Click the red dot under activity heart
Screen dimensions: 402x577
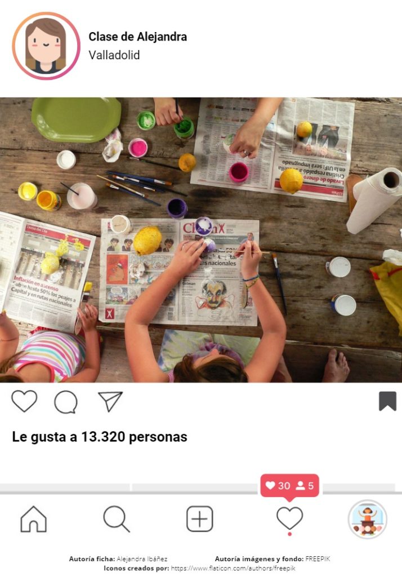tap(289, 534)
